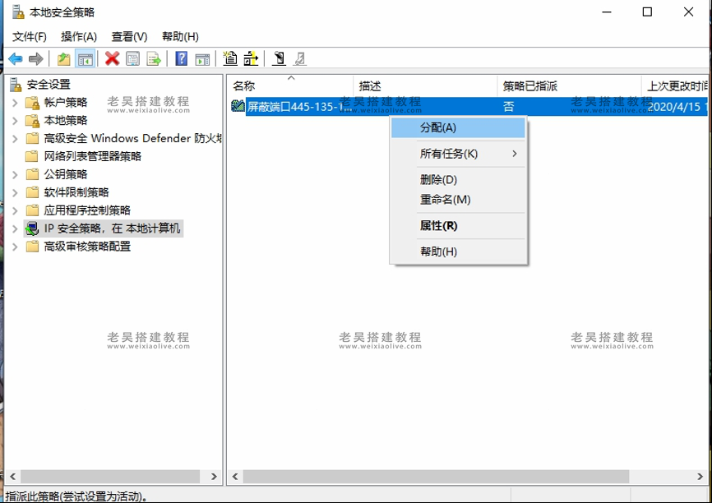Image resolution: width=712 pixels, height=503 pixels.
Task: Click the Manage IP Filter Lists toolbar icon
Action: click(x=252, y=58)
